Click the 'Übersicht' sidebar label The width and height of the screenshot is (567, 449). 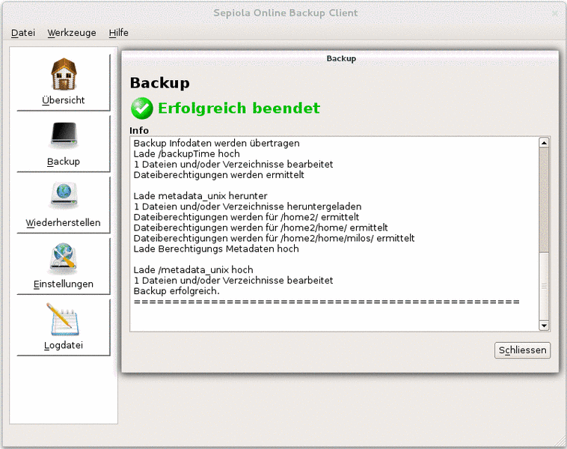64,100
